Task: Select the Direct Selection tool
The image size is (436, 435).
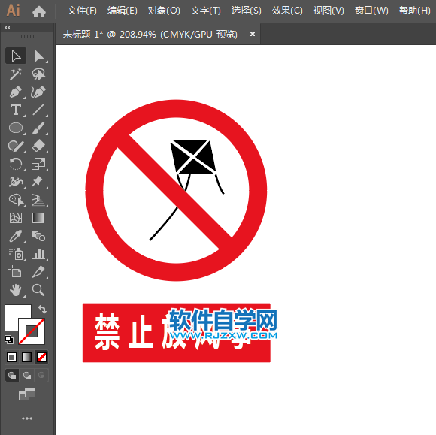Action: [38, 56]
